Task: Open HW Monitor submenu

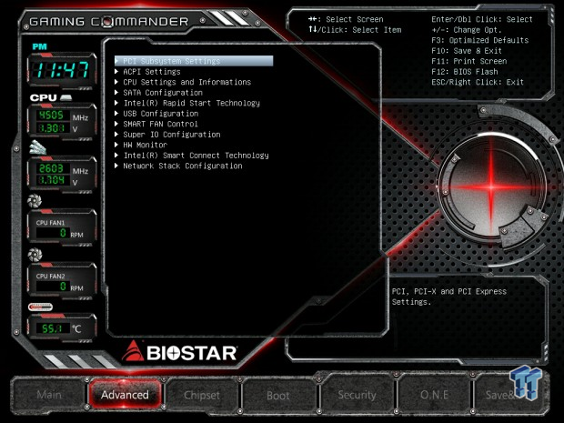Action: [x=145, y=145]
